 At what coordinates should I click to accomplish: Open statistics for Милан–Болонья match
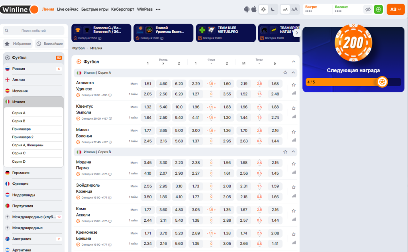(294, 140)
